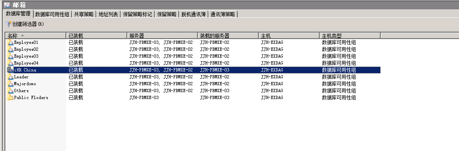Select the Leader database name
Viewport: 459px width, 151px height.
(x=22, y=77)
